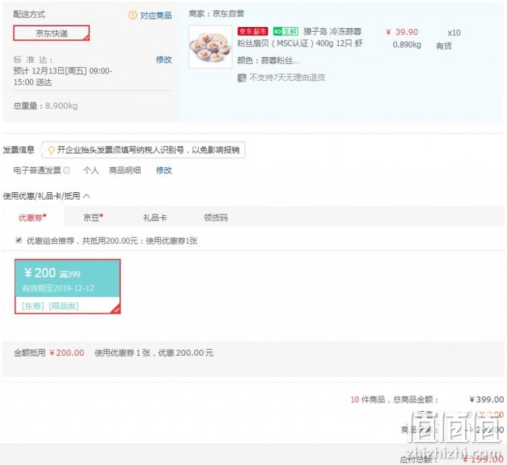Click the red 京东超市 badge
Viewport: 507px width, 465px height.
click(253, 31)
